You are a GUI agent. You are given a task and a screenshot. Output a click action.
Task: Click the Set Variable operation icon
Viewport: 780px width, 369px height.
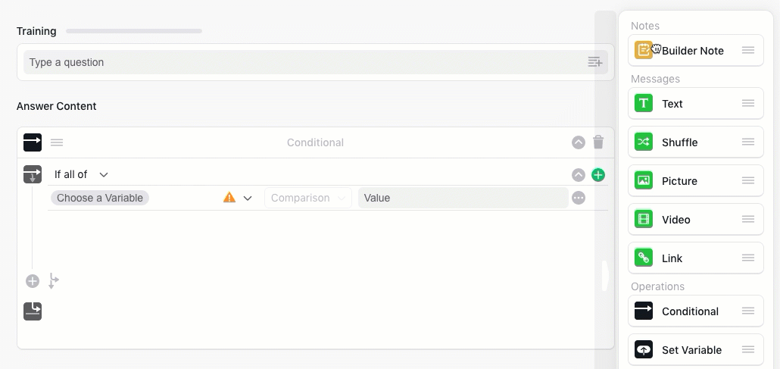(x=644, y=350)
